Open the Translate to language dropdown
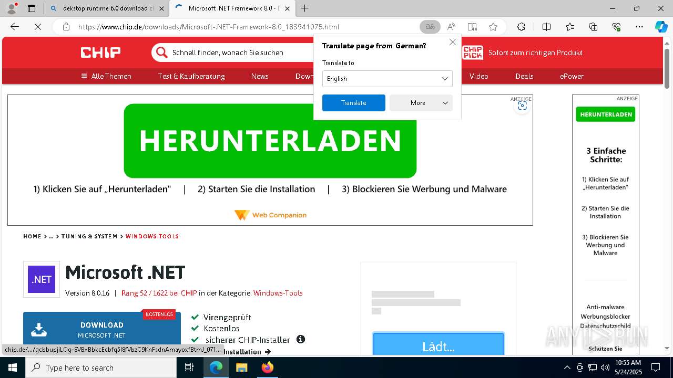Image resolution: width=673 pixels, height=378 pixels. click(388, 79)
